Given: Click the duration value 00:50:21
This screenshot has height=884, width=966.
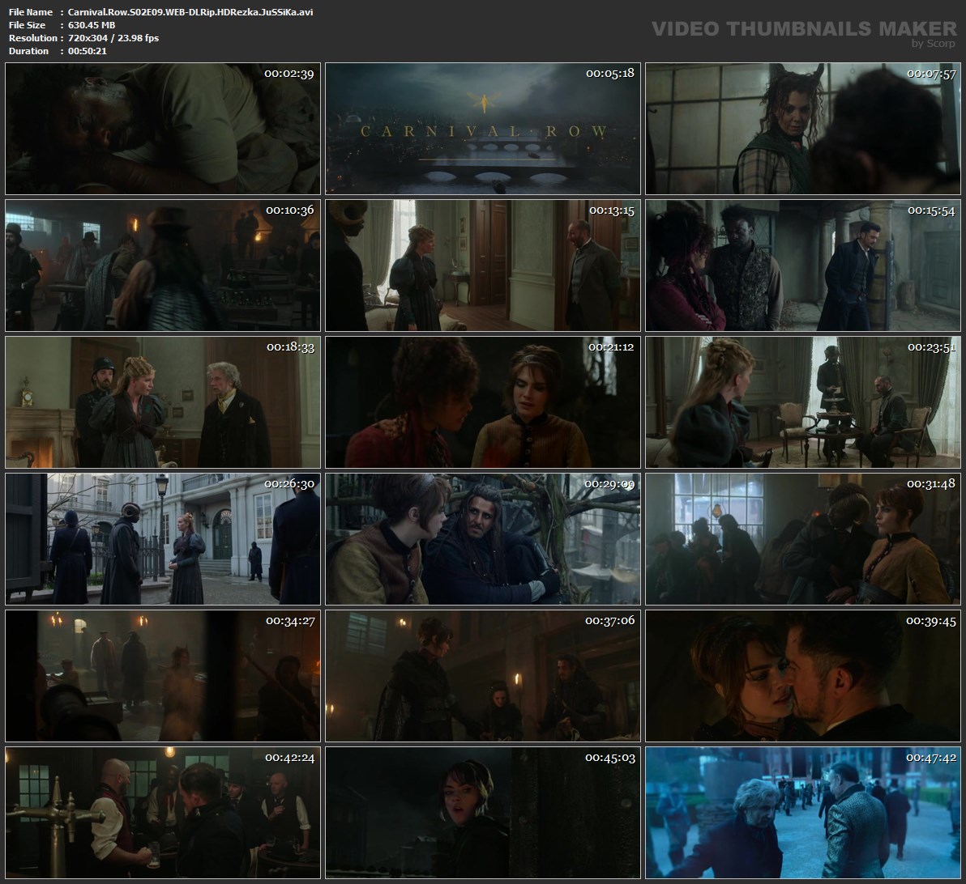Looking at the screenshot, I should point(88,50).
